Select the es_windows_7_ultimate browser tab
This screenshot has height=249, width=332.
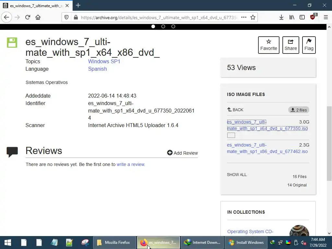coord(36,6)
